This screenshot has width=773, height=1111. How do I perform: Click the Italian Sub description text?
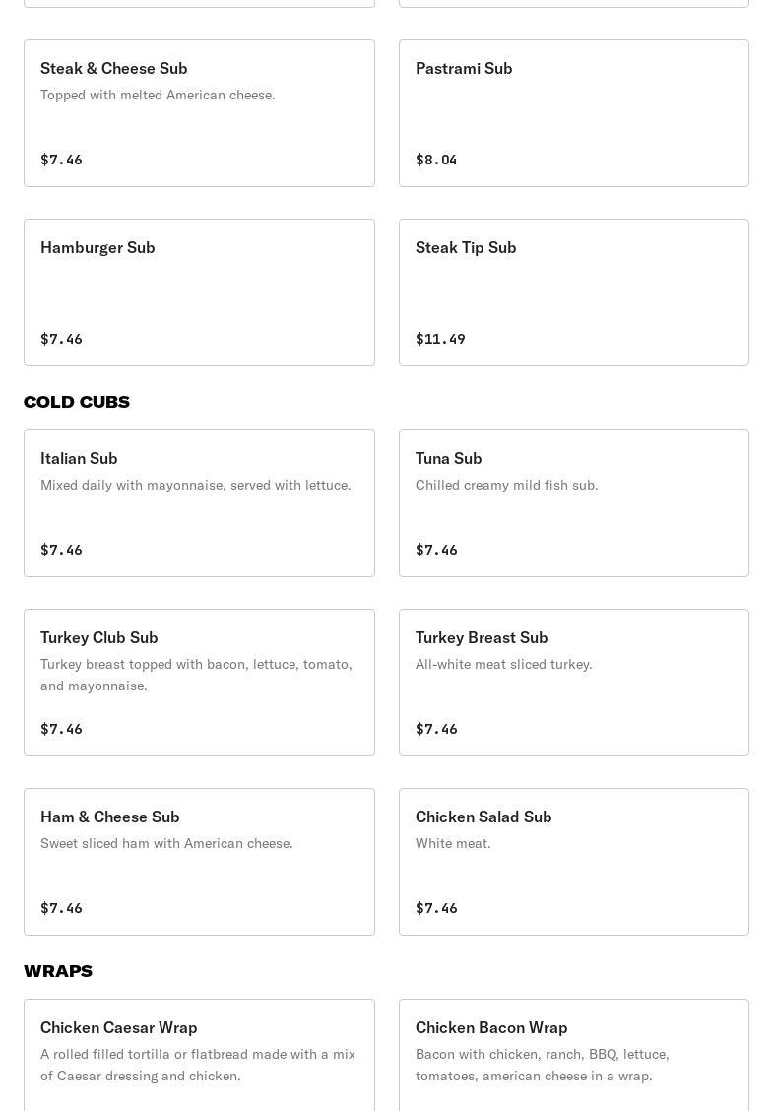195,485
